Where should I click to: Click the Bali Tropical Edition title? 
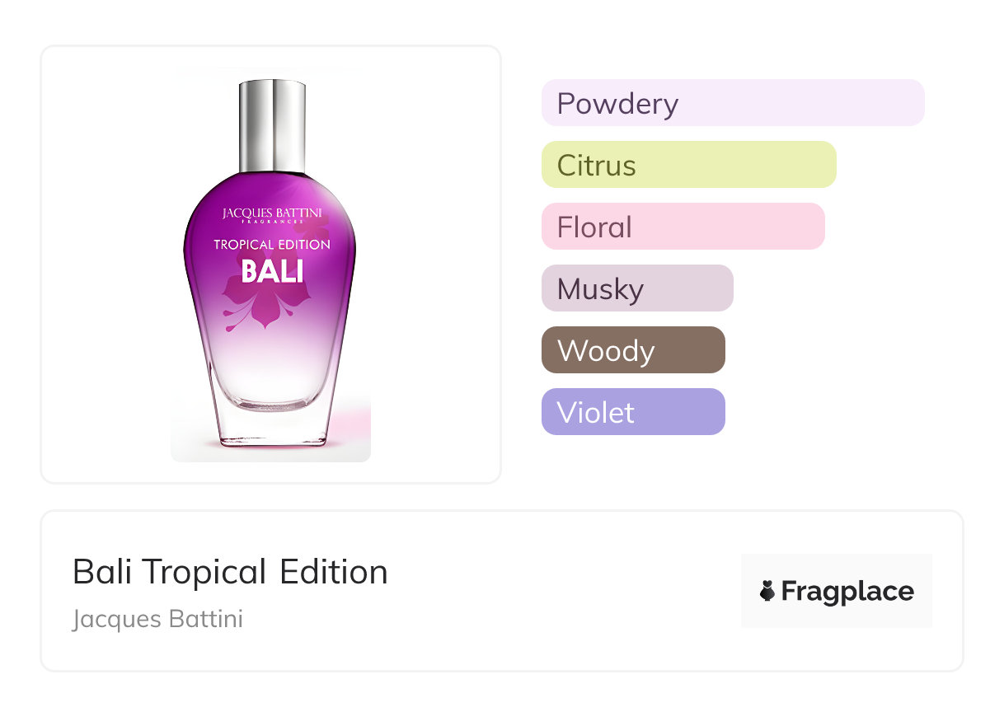coord(230,572)
